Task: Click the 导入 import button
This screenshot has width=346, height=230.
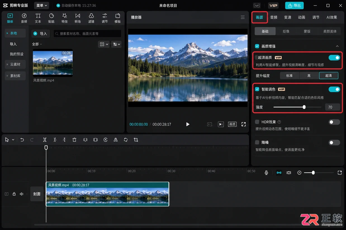Action: coord(41,33)
